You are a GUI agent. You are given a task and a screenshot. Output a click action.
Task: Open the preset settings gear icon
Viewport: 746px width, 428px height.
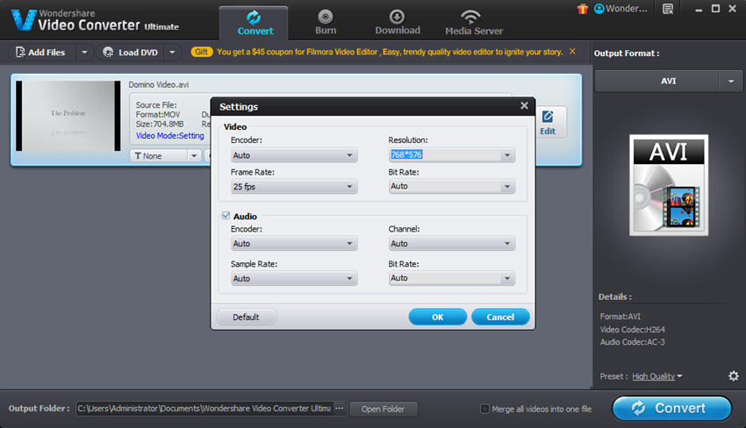point(734,376)
